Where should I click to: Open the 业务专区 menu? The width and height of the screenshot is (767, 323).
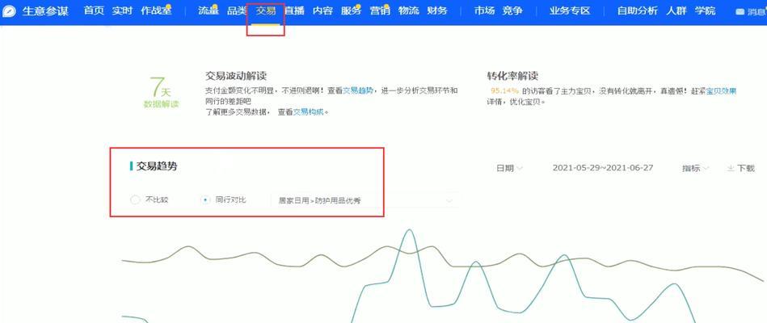click(x=570, y=10)
